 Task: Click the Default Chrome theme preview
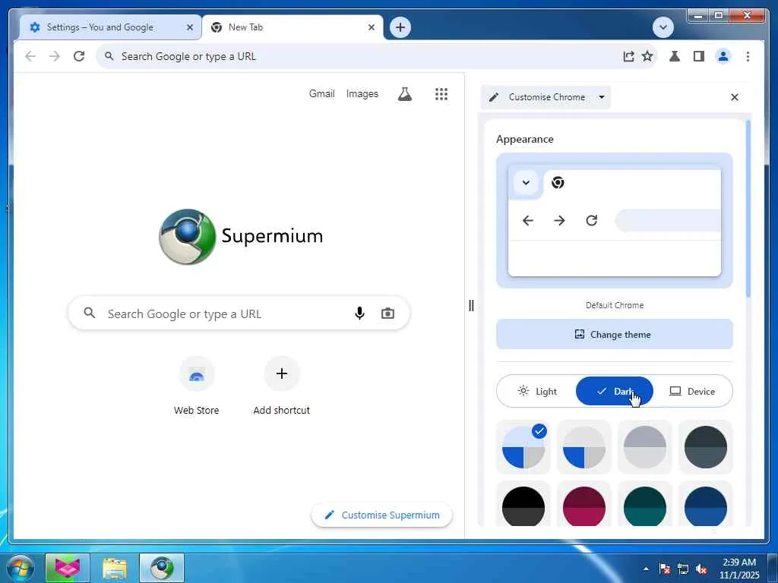click(x=614, y=221)
